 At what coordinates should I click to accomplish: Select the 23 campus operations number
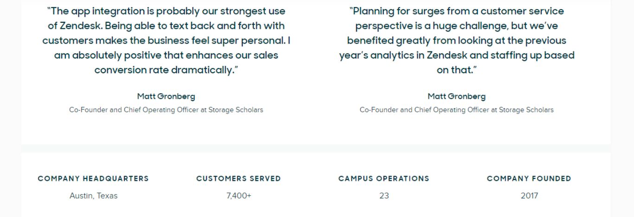click(384, 196)
